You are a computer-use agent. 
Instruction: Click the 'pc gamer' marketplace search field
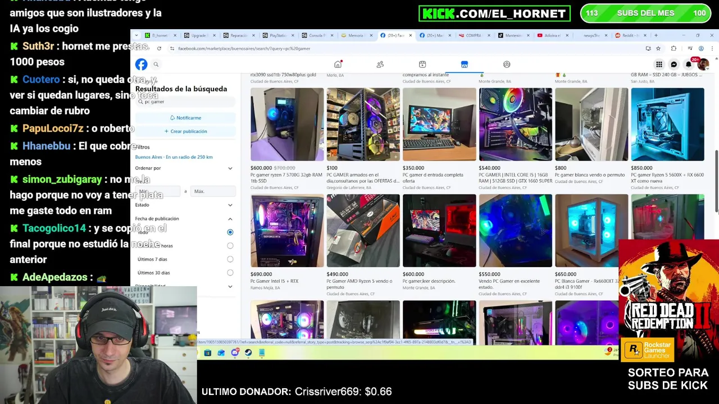tap(185, 102)
